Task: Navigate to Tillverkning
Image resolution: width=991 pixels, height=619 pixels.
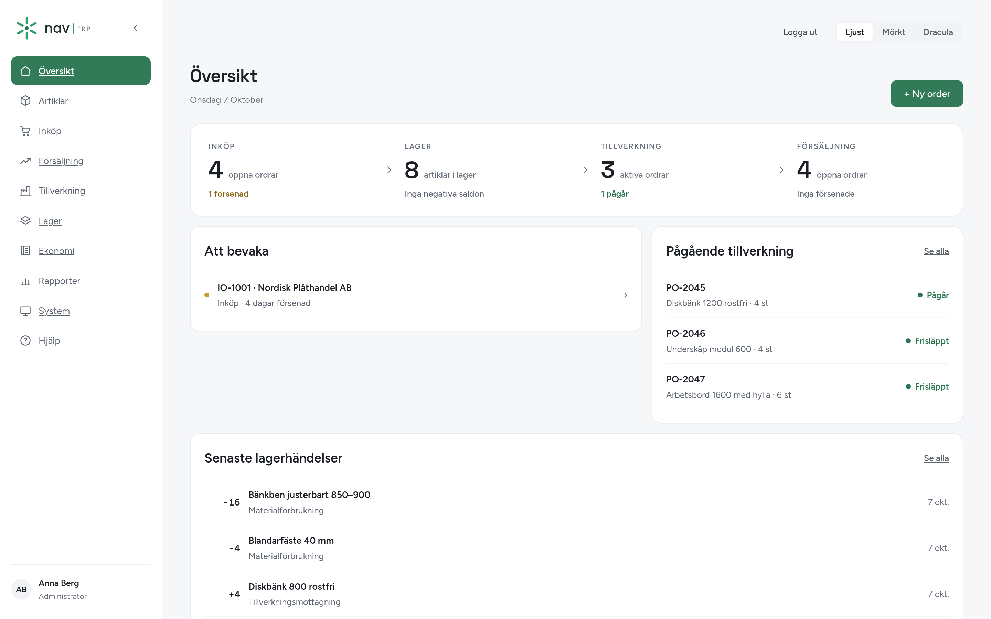Action: tap(62, 191)
